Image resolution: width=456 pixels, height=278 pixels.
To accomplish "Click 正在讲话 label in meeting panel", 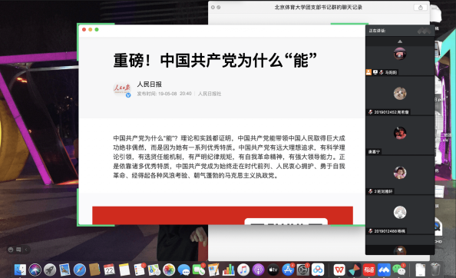I will 377,31.
